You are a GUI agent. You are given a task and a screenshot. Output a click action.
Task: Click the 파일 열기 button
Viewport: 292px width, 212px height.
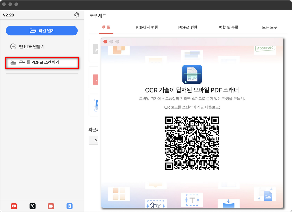click(42, 31)
